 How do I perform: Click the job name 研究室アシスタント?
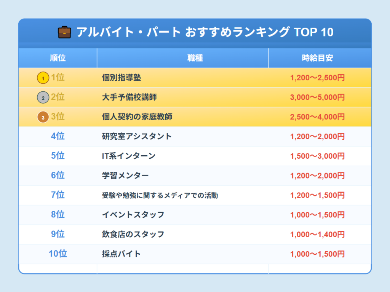137,136
